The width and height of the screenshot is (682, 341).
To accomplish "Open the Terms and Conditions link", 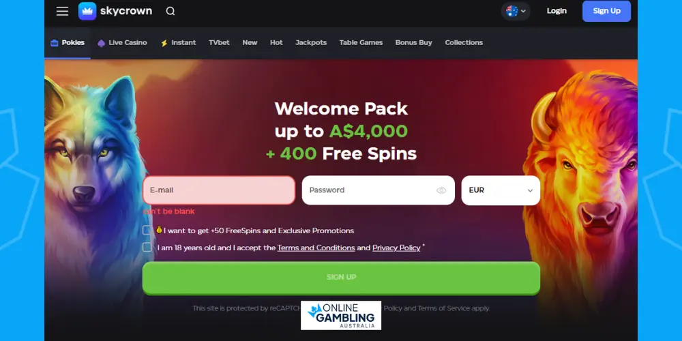I will coord(316,248).
